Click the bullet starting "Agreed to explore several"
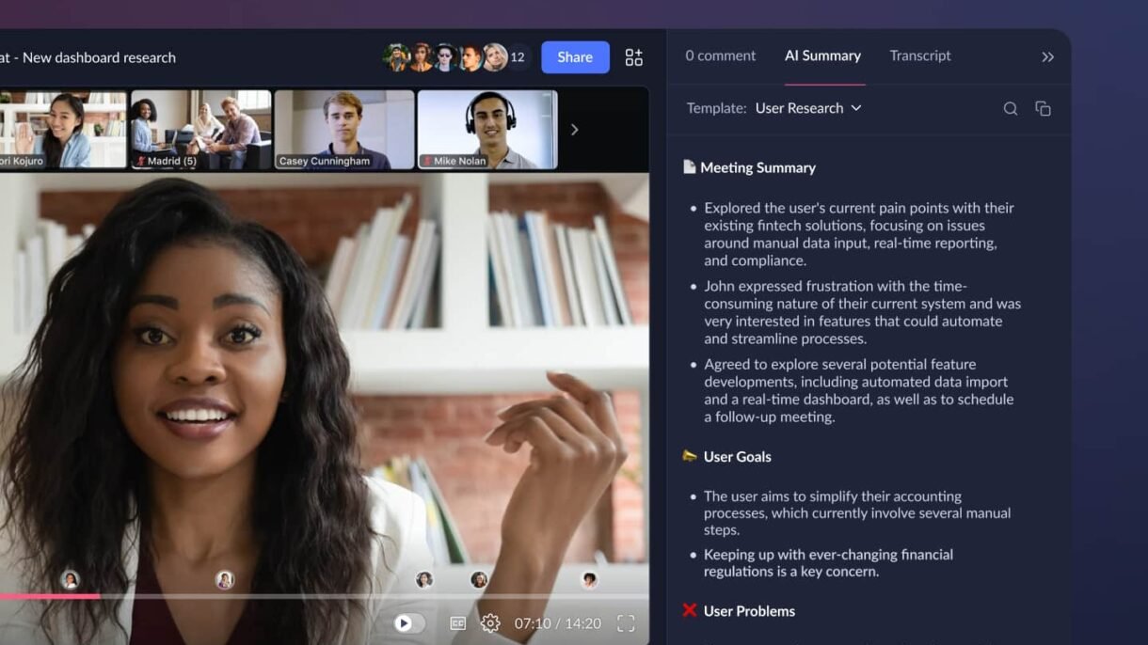Viewport: 1148px width, 645px height. point(859,390)
